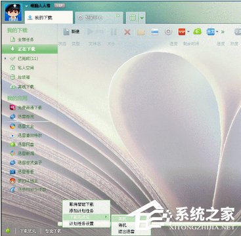
Task: Expand the arrow beside the grid icon
Action: pos(142,18)
